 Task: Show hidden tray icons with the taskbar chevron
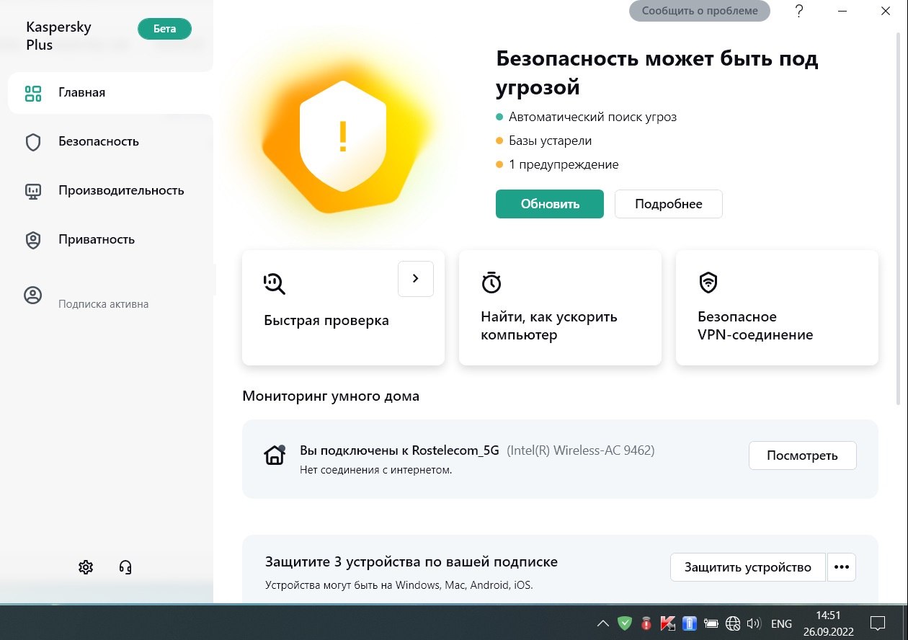[x=602, y=623]
